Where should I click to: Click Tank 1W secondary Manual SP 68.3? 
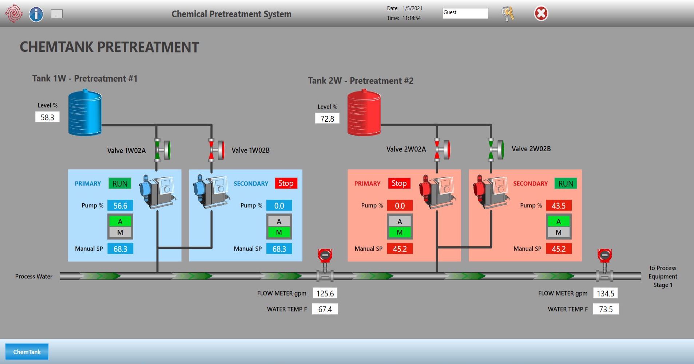(279, 249)
